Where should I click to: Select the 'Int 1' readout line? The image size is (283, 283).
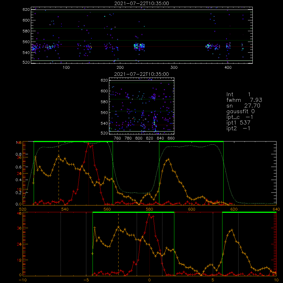point(238,95)
